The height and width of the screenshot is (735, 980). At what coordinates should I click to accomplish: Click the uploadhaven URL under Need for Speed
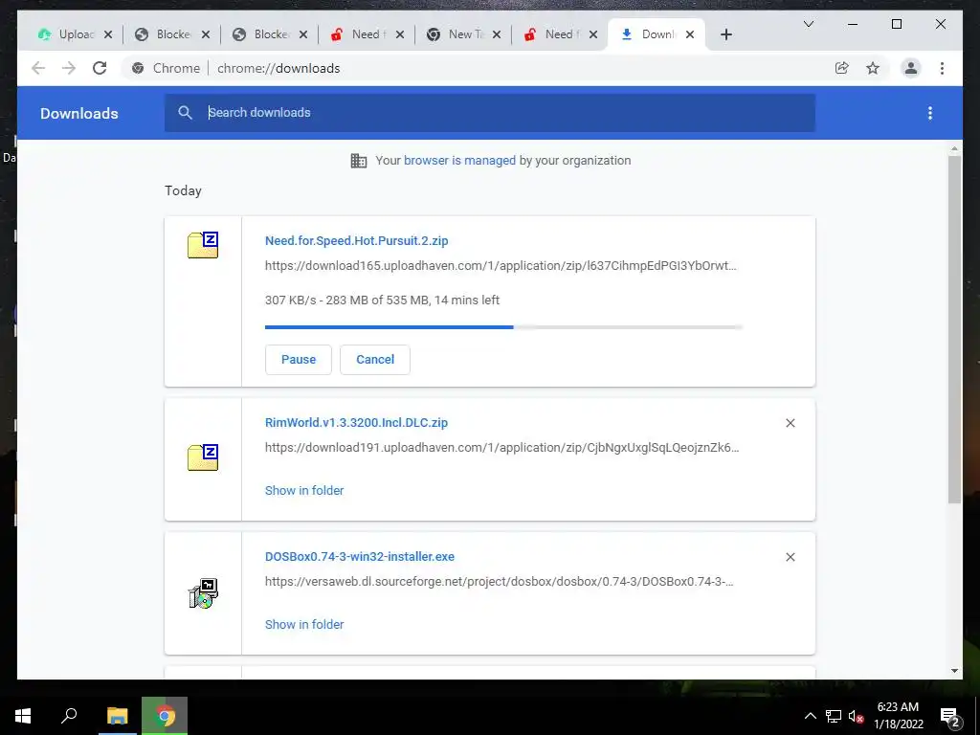501,266
